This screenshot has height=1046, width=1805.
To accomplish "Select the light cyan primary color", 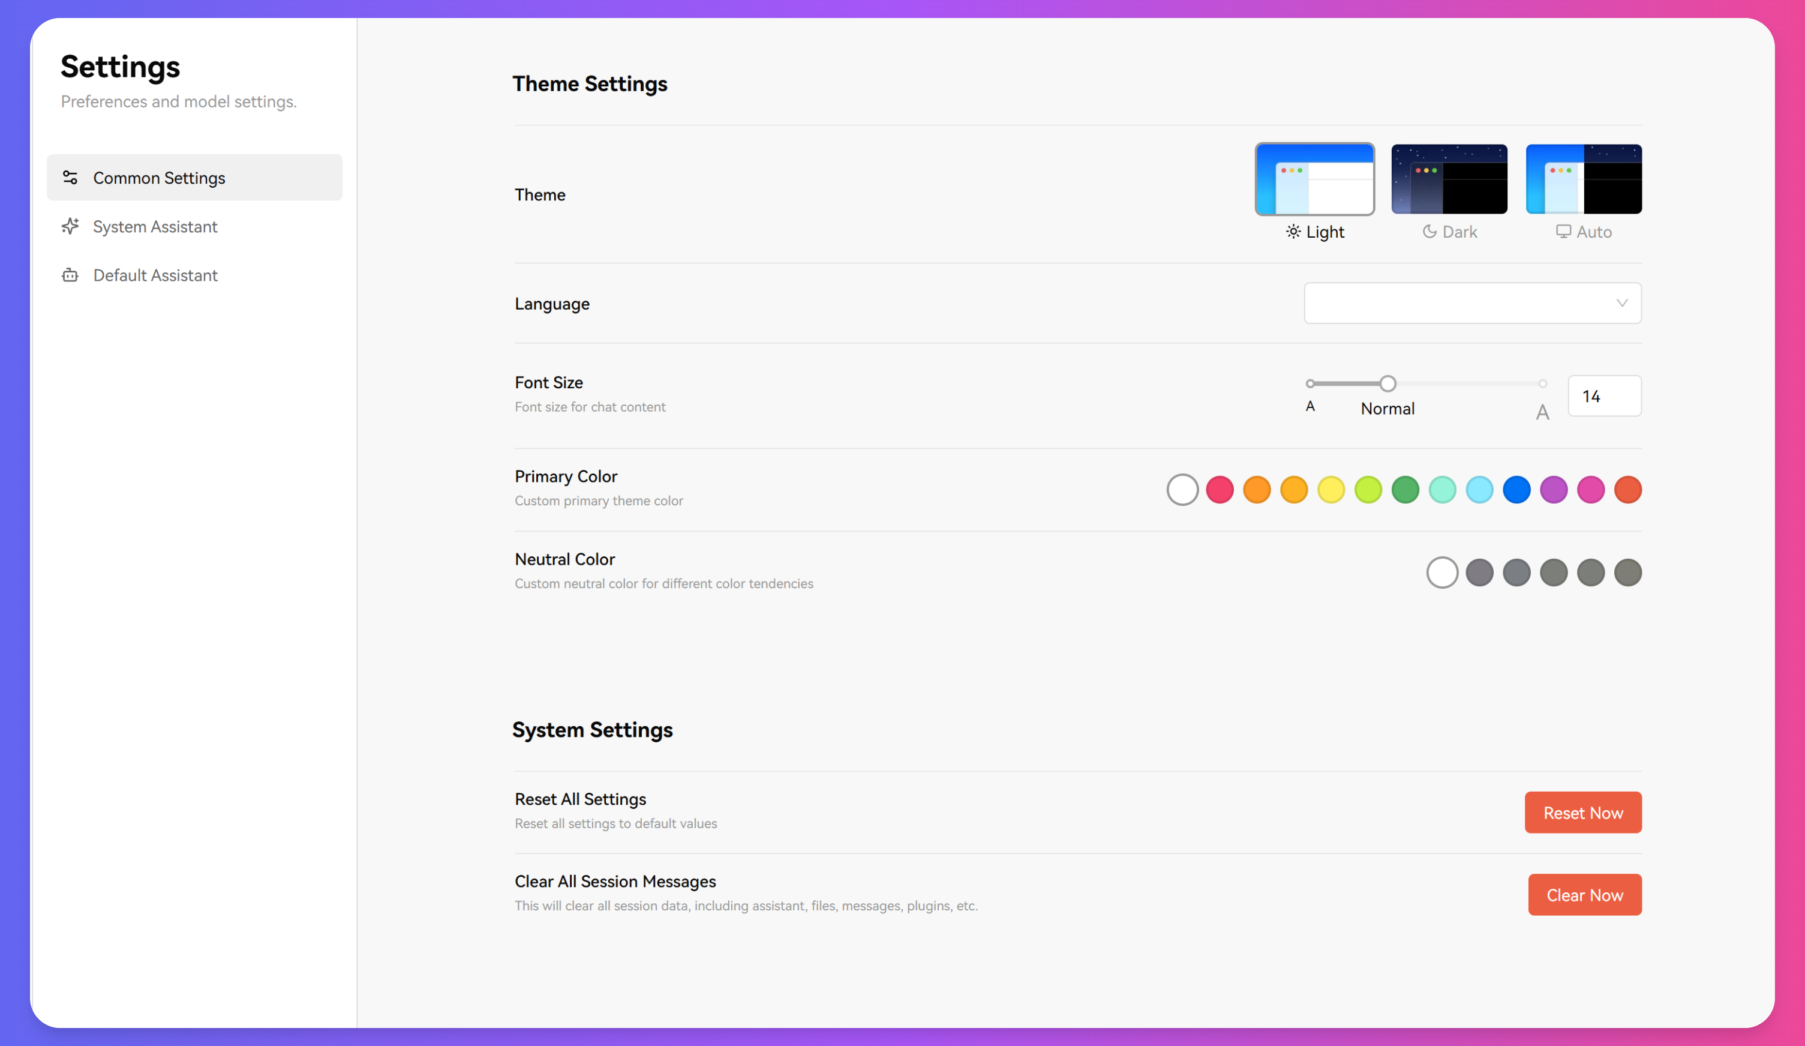I will tap(1480, 490).
